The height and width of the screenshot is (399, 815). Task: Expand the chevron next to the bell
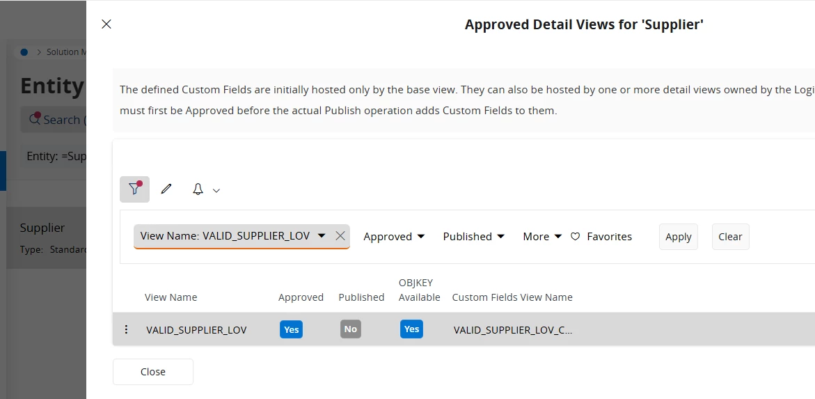click(x=216, y=190)
